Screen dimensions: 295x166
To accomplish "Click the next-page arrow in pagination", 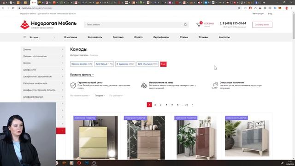I will [192, 105].
